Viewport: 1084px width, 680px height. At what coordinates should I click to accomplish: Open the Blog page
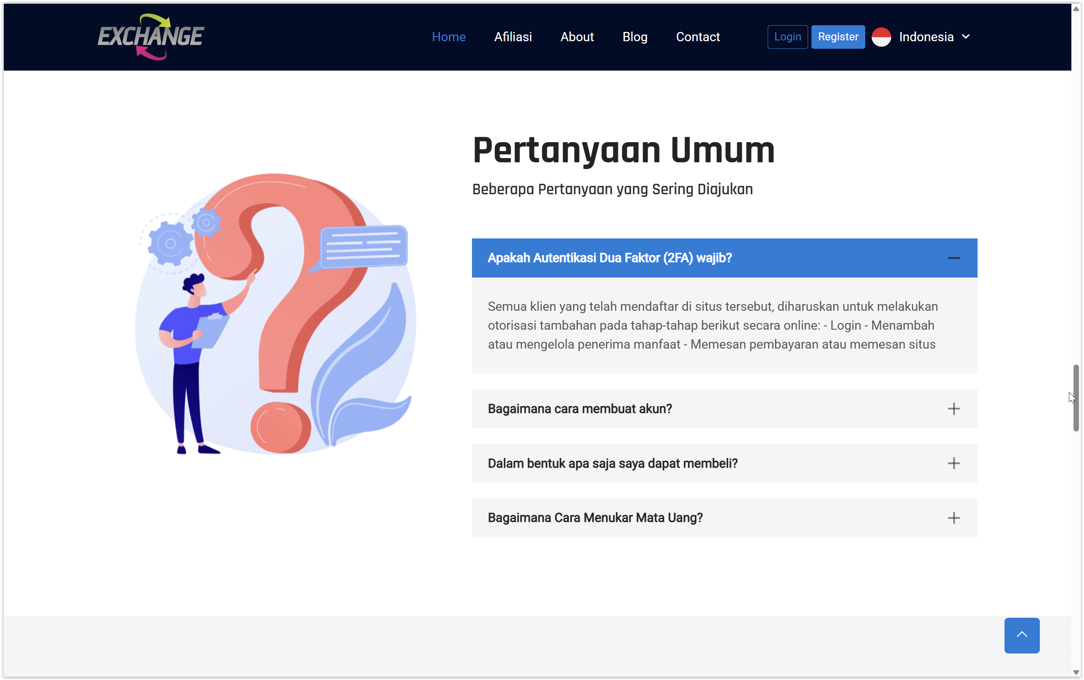point(635,37)
